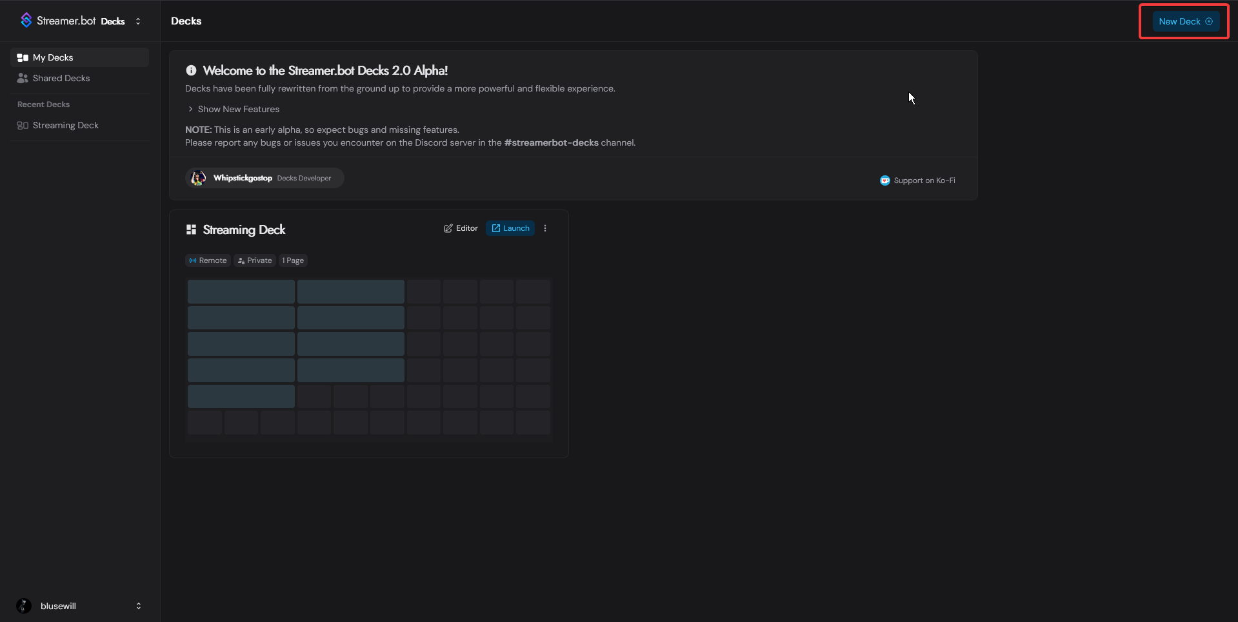Create a deck with New Deck button
Viewport: 1238px width, 622px height.
pyautogui.click(x=1185, y=21)
